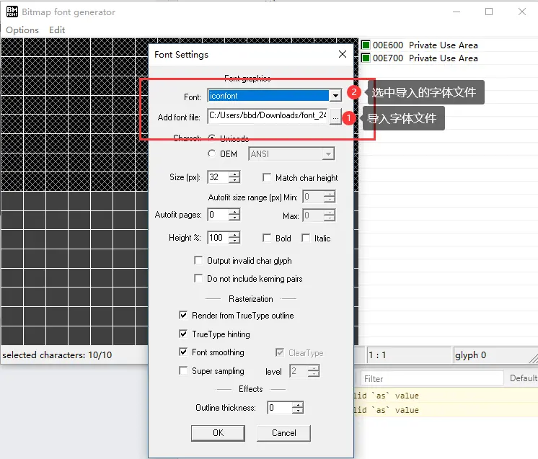Increase Autofit pages value

point(234,212)
